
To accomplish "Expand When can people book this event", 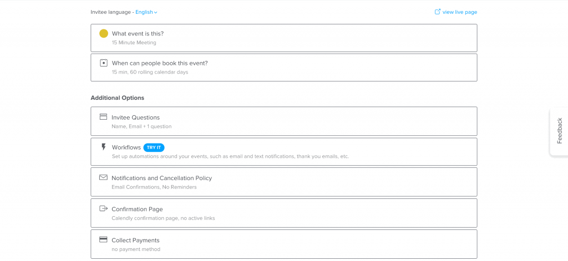I will click(x=284, y=68).
